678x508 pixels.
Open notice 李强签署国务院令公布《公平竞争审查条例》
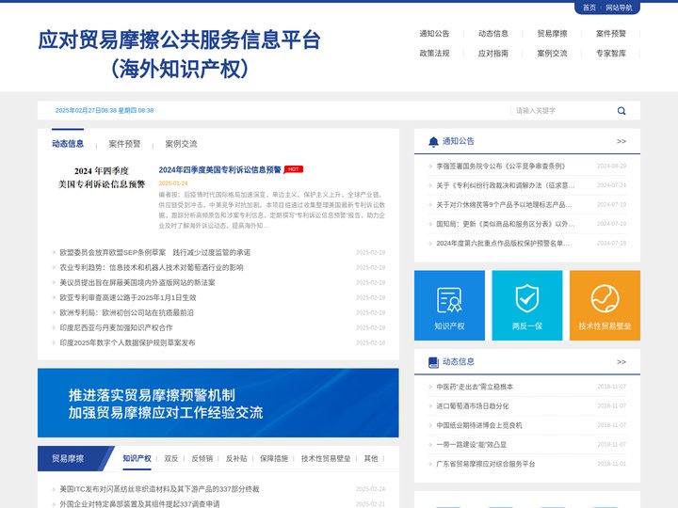click(500, 166)
